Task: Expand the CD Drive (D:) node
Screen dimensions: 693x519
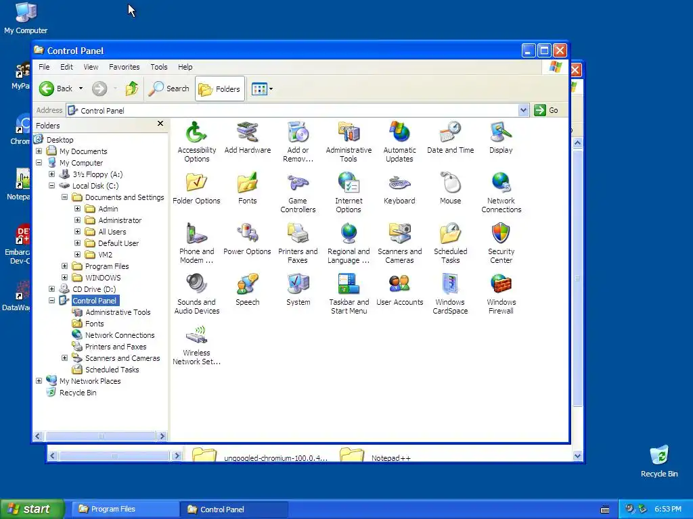Action: 51,289
